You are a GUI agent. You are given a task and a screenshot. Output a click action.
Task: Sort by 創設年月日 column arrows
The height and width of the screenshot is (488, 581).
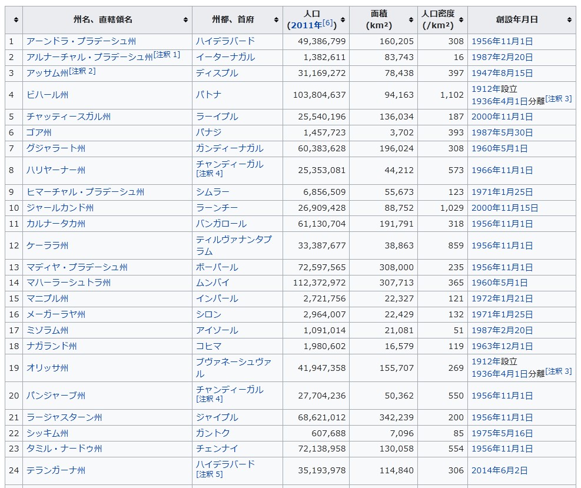coord(569,20)
